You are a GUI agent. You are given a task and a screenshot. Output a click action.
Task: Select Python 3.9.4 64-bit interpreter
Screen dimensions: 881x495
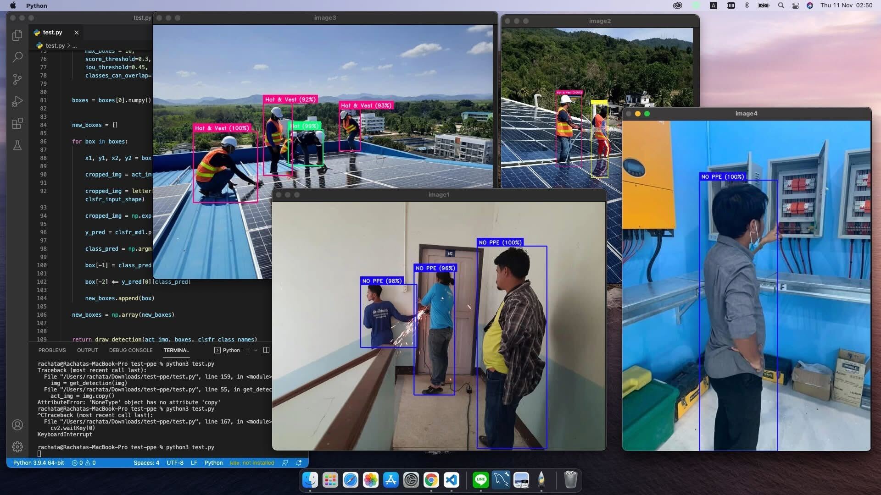click(39, 463)
